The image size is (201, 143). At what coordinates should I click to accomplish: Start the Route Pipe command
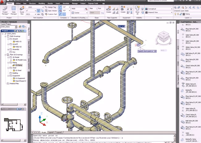click(x=22, y=11)
